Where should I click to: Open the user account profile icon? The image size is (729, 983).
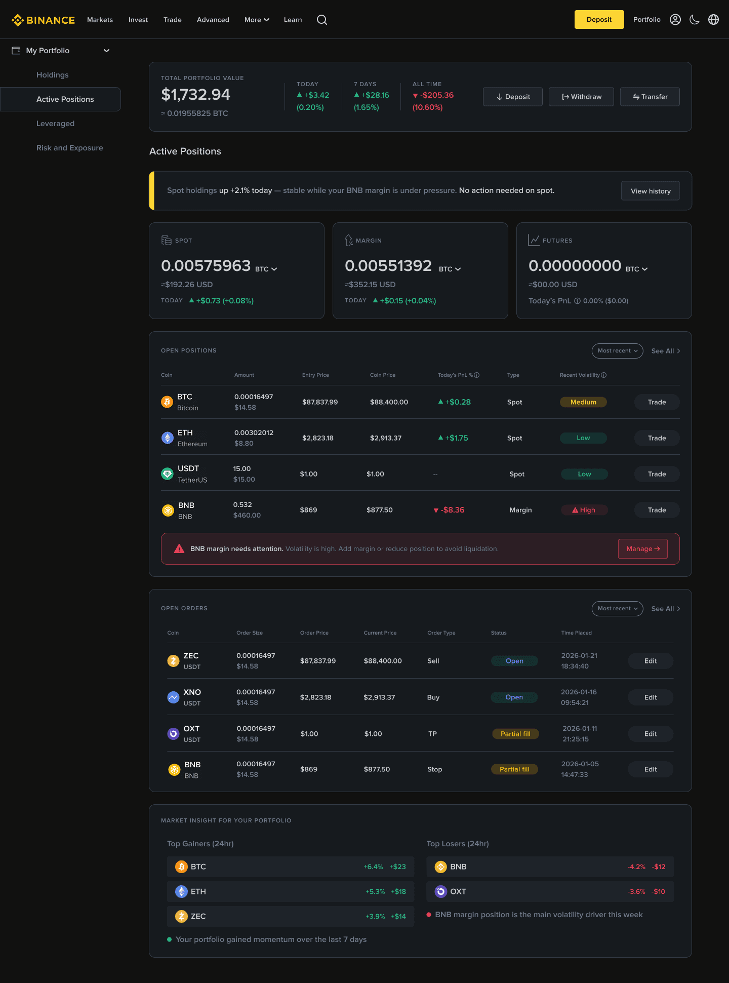click(x=675, y=20)
